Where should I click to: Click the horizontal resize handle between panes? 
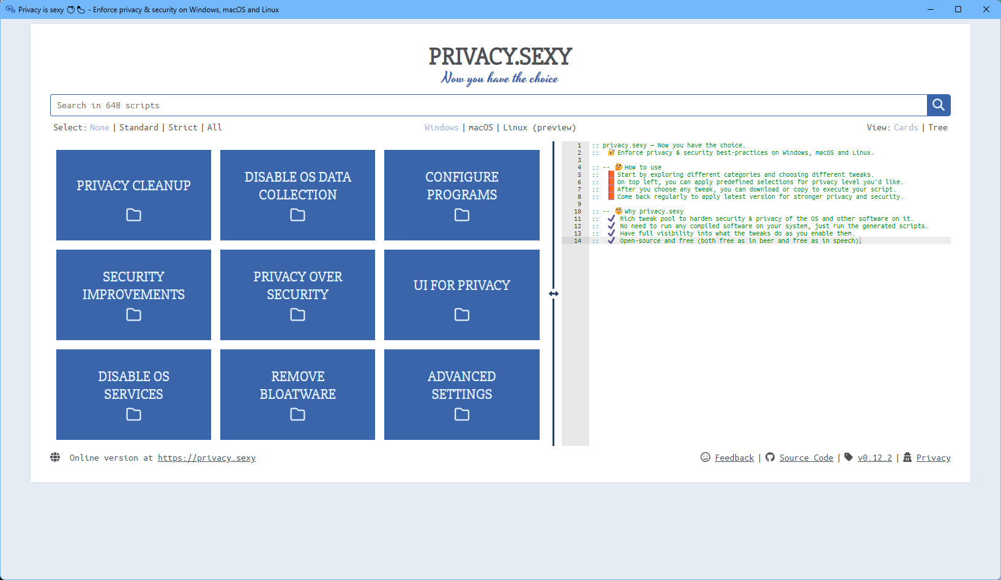[554, 294]
